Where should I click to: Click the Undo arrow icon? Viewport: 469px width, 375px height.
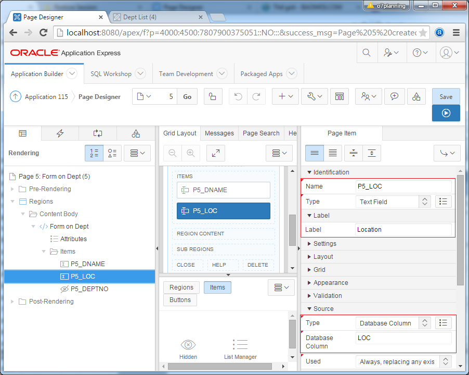click(238, 96)
